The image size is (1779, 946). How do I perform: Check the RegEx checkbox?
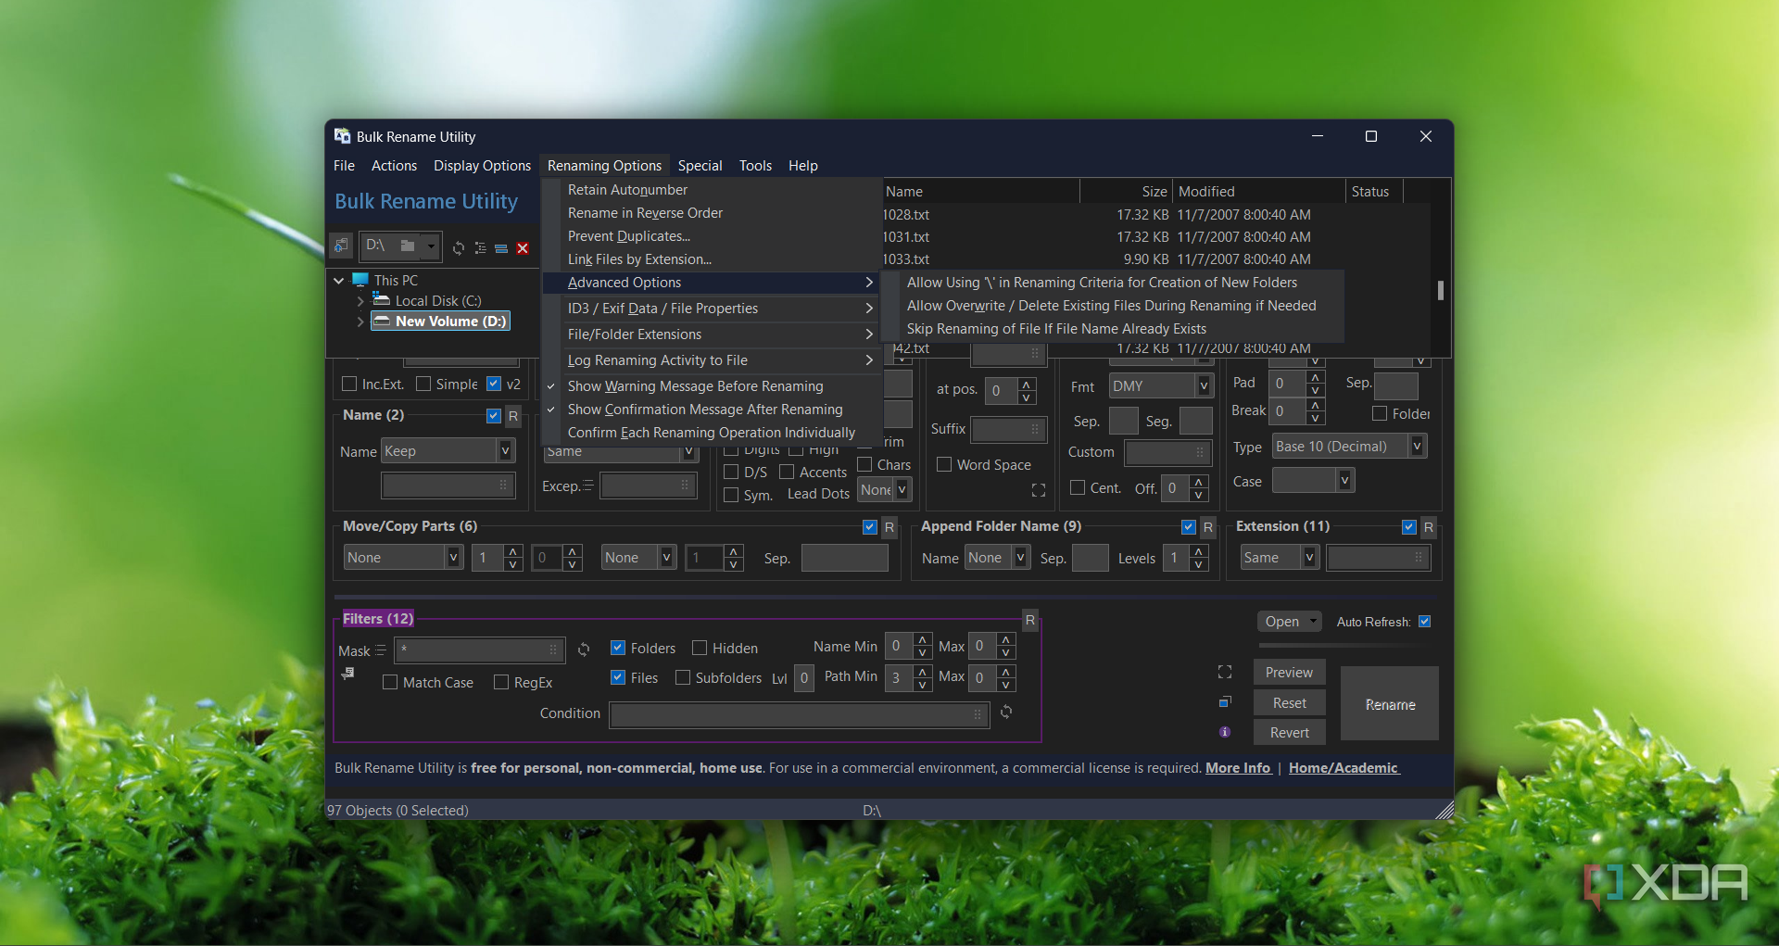tap(501, 682)
